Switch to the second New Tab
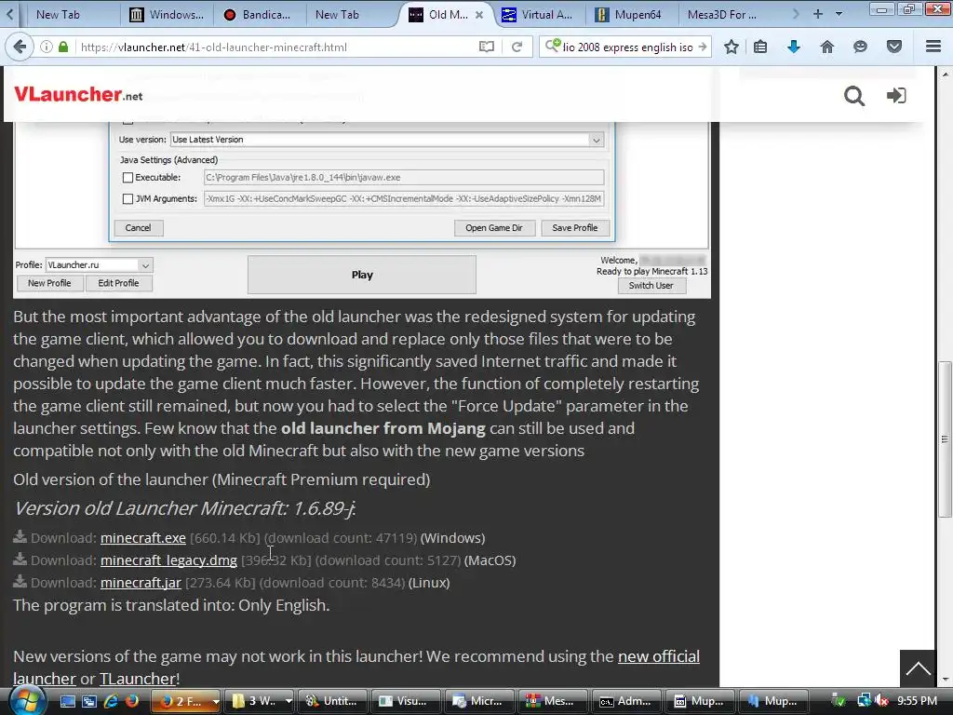Viewport: 953px width, 715px height. pos(337,15)
